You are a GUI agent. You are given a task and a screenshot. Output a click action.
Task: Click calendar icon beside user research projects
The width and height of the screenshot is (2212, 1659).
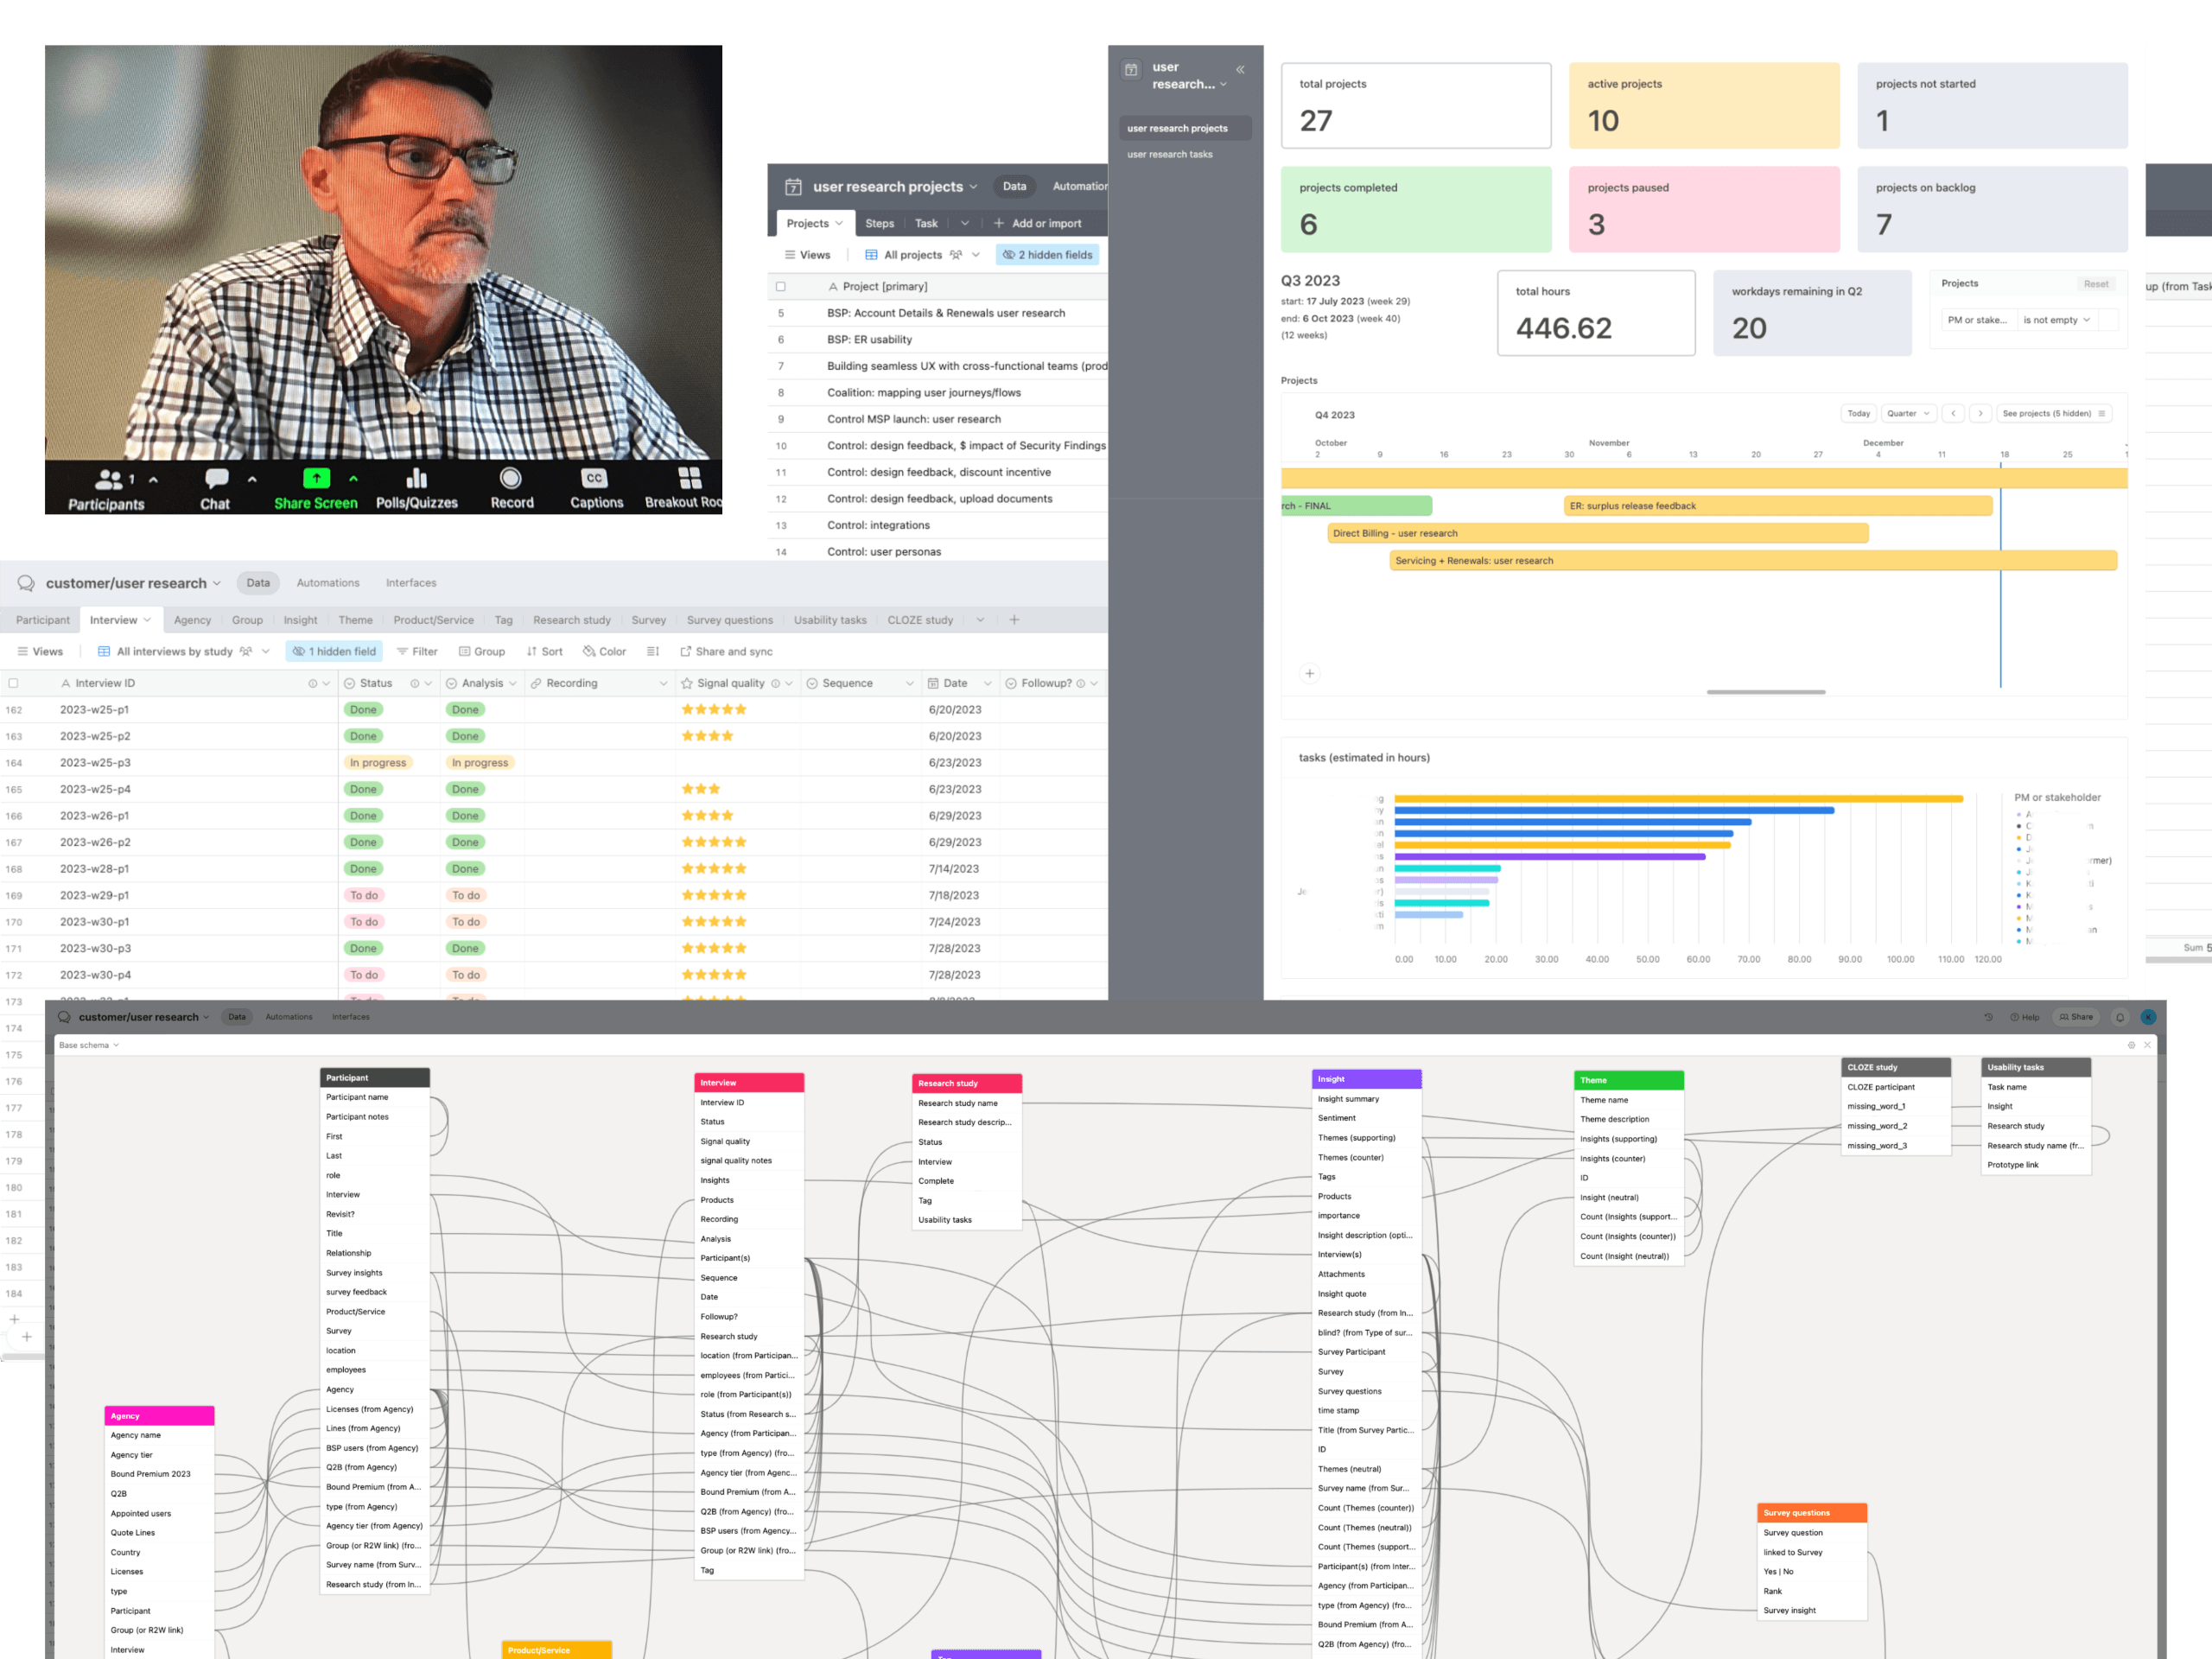click(x=793, y=187)
